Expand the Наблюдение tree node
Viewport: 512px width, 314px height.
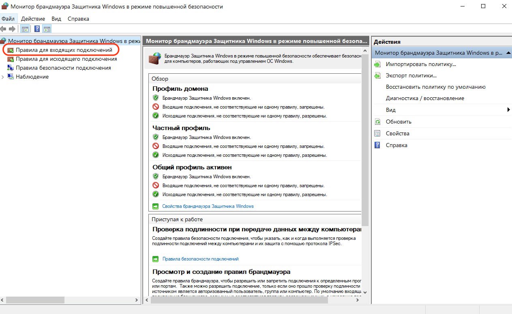pos(3,77)
